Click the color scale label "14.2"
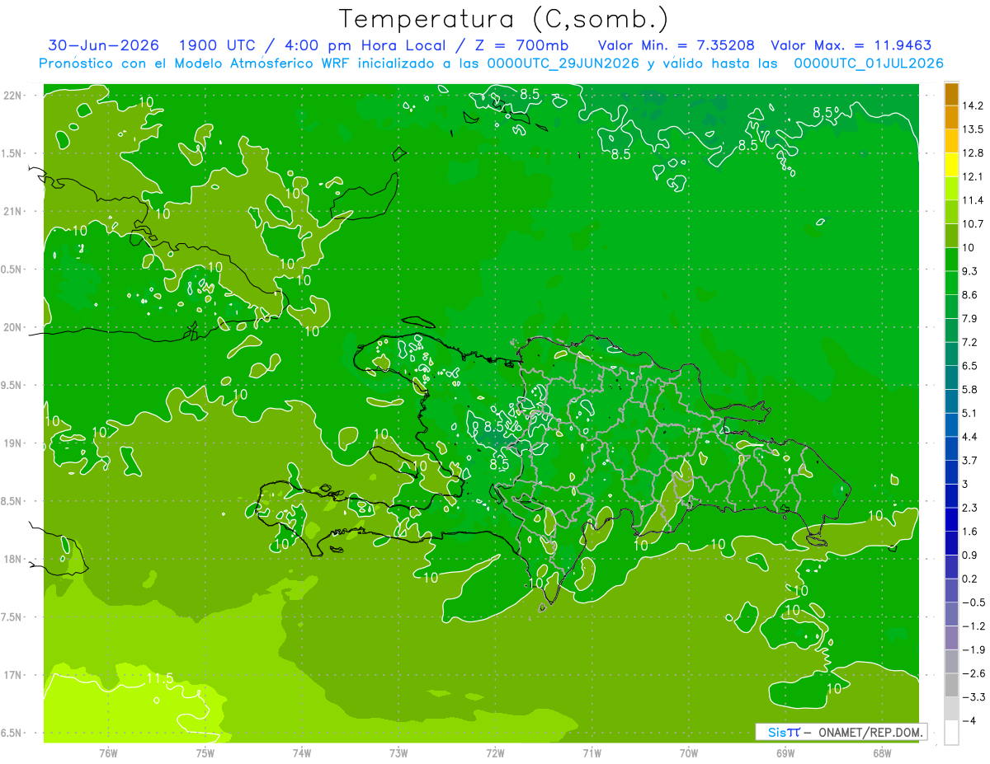 tap(973, 105)
